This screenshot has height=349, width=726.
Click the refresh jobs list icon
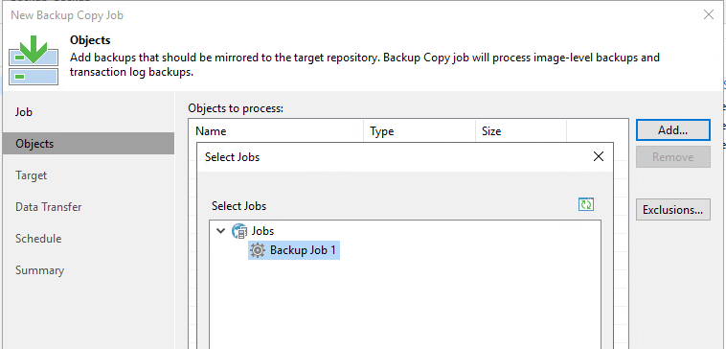[x=586, y=205]
